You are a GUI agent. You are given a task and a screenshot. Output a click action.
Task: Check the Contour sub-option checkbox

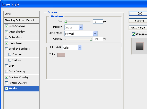tap(10, 54)
